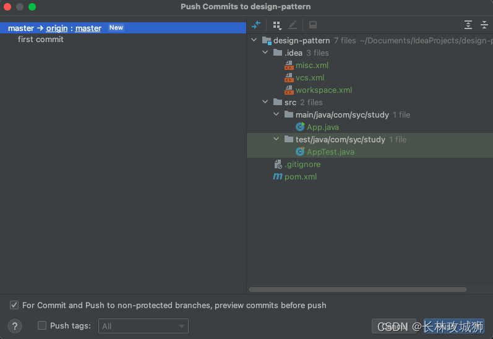Toggle preview commits before push checkbox
Image resolution: width=493 pixels, height=339 pixels.
pyautogui.click(x=14, y=305)
